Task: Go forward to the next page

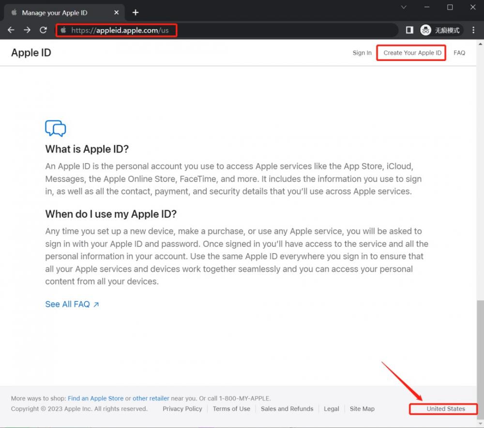Action: tap(27, 30)
